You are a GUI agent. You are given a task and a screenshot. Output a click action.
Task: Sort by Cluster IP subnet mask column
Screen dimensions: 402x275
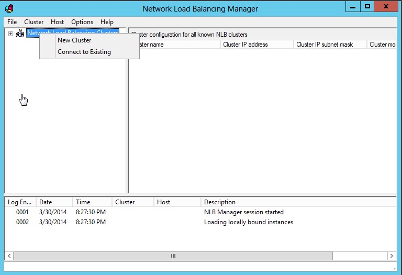[325, 45]
